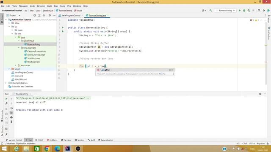Viewport: 271px width, 152px height.
Task: Toggle soft-wrap in Run console
Action: (x=11, y=108)
